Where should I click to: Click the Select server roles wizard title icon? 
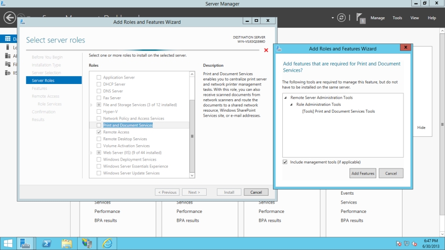point(23,22)
